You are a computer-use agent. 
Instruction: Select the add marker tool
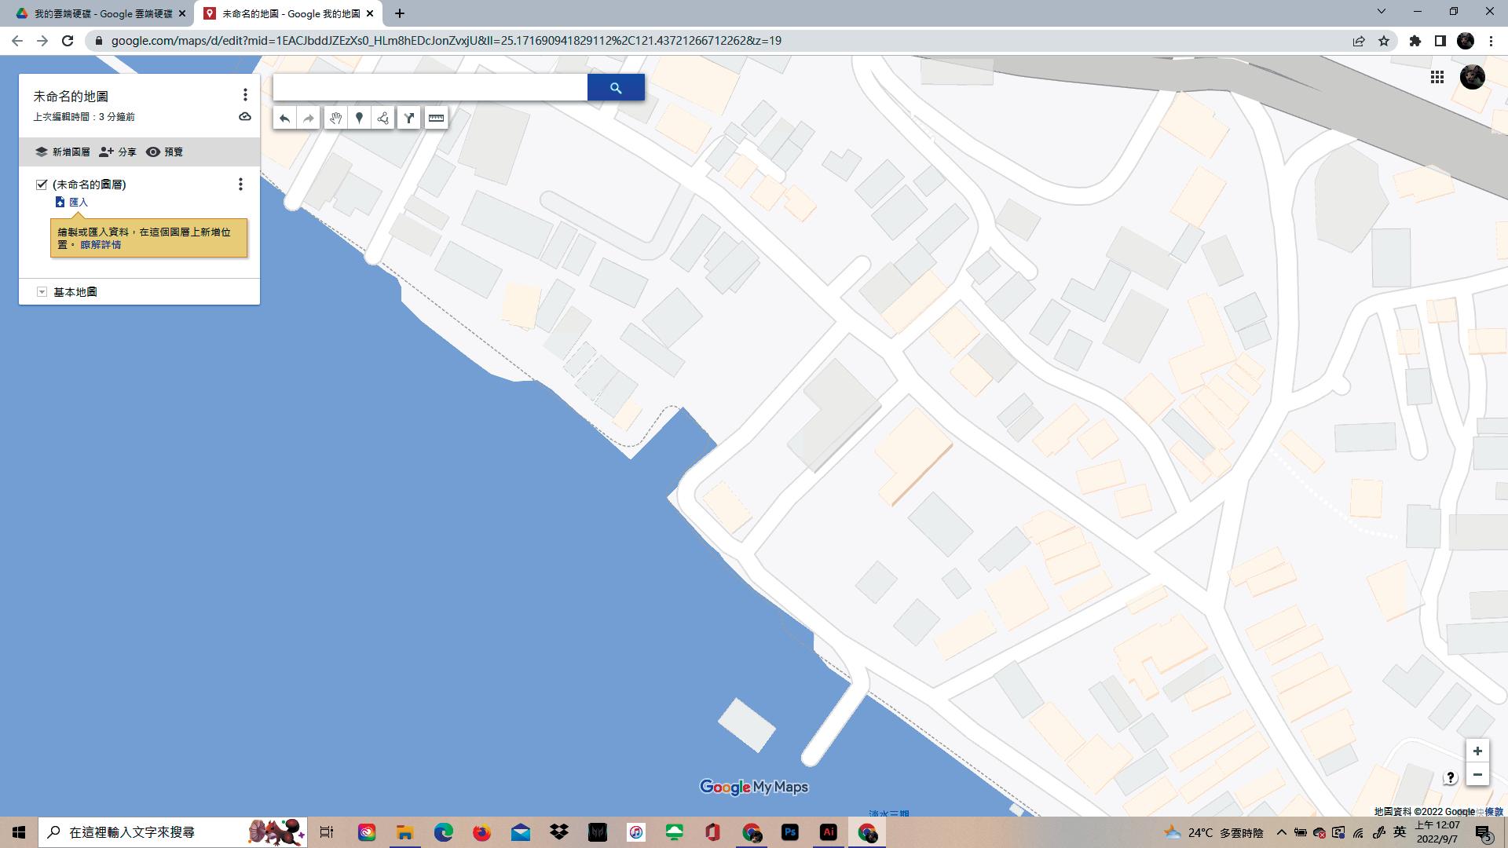point(359,119)
